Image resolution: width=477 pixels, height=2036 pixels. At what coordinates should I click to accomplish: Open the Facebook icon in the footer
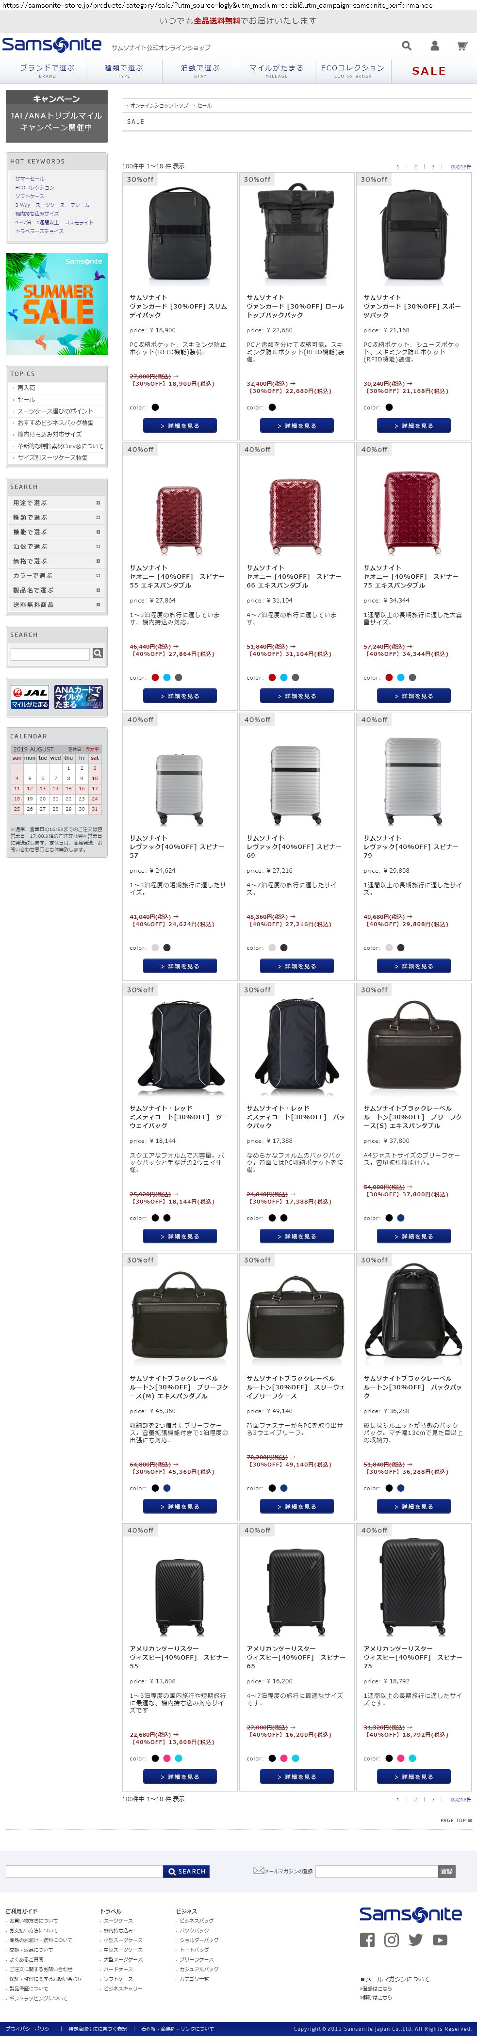[367, 1939]
